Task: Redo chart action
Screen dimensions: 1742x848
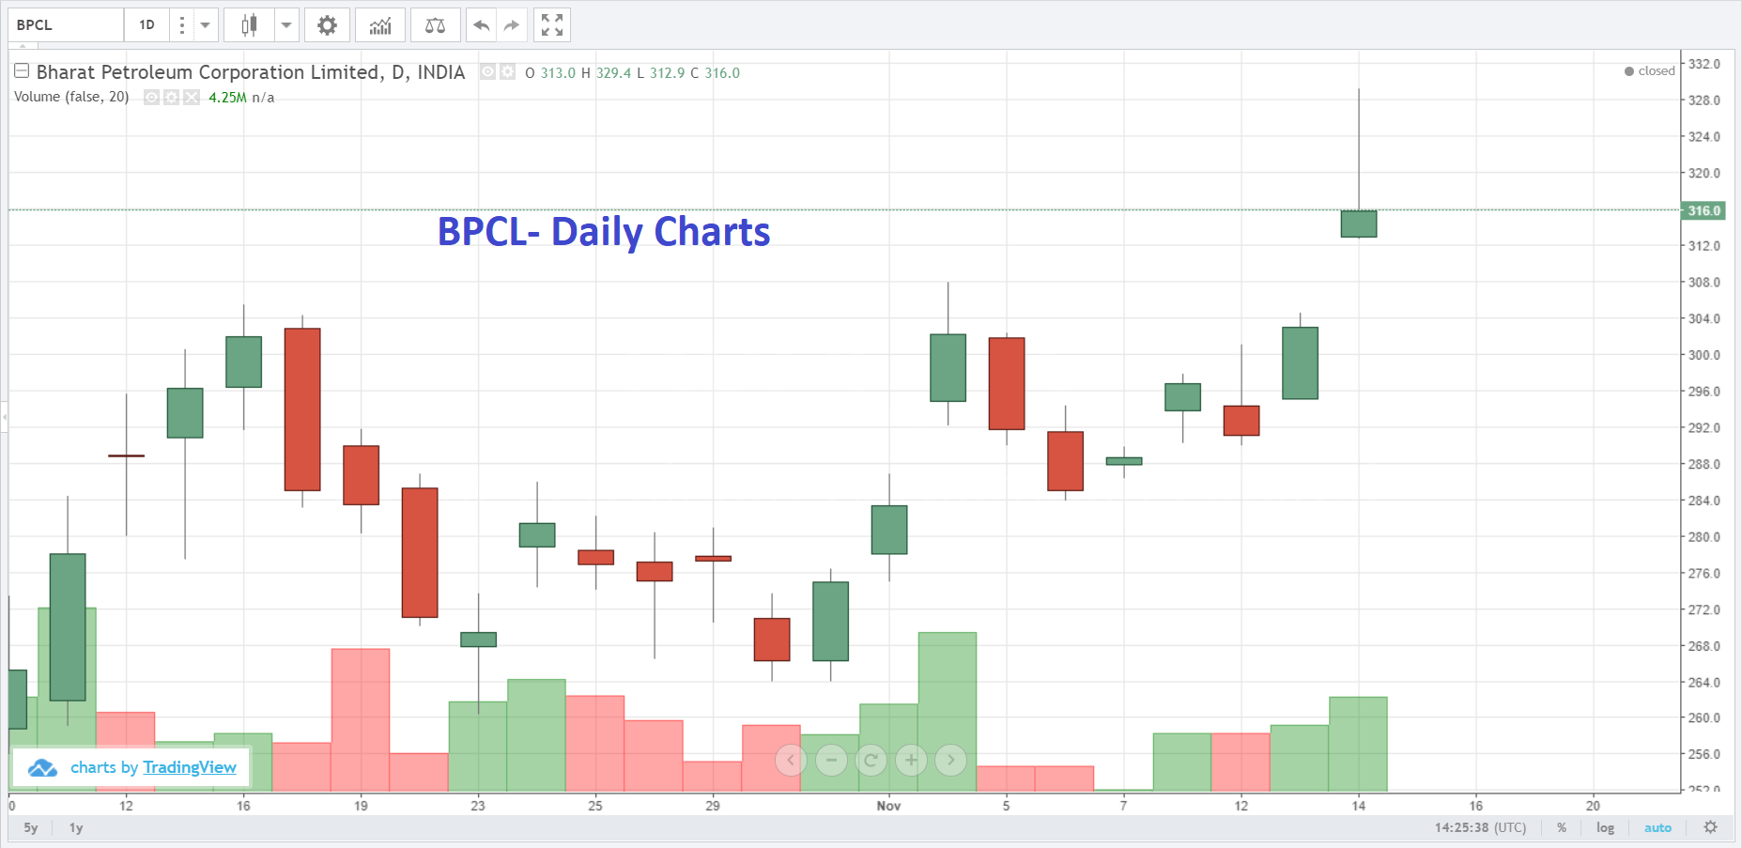Action: pos(511,25)
